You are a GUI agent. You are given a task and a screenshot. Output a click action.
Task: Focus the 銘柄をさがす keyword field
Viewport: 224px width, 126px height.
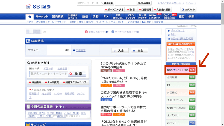49,74
